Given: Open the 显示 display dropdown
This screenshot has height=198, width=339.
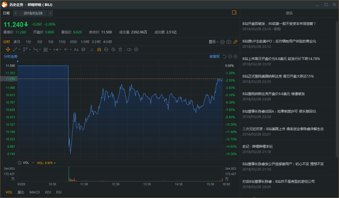Looking at the screenshot, I should [213, 42].
